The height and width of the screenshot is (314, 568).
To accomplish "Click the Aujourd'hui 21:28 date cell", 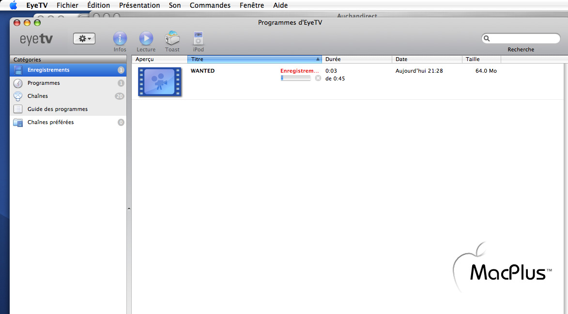I will (419, 71).
